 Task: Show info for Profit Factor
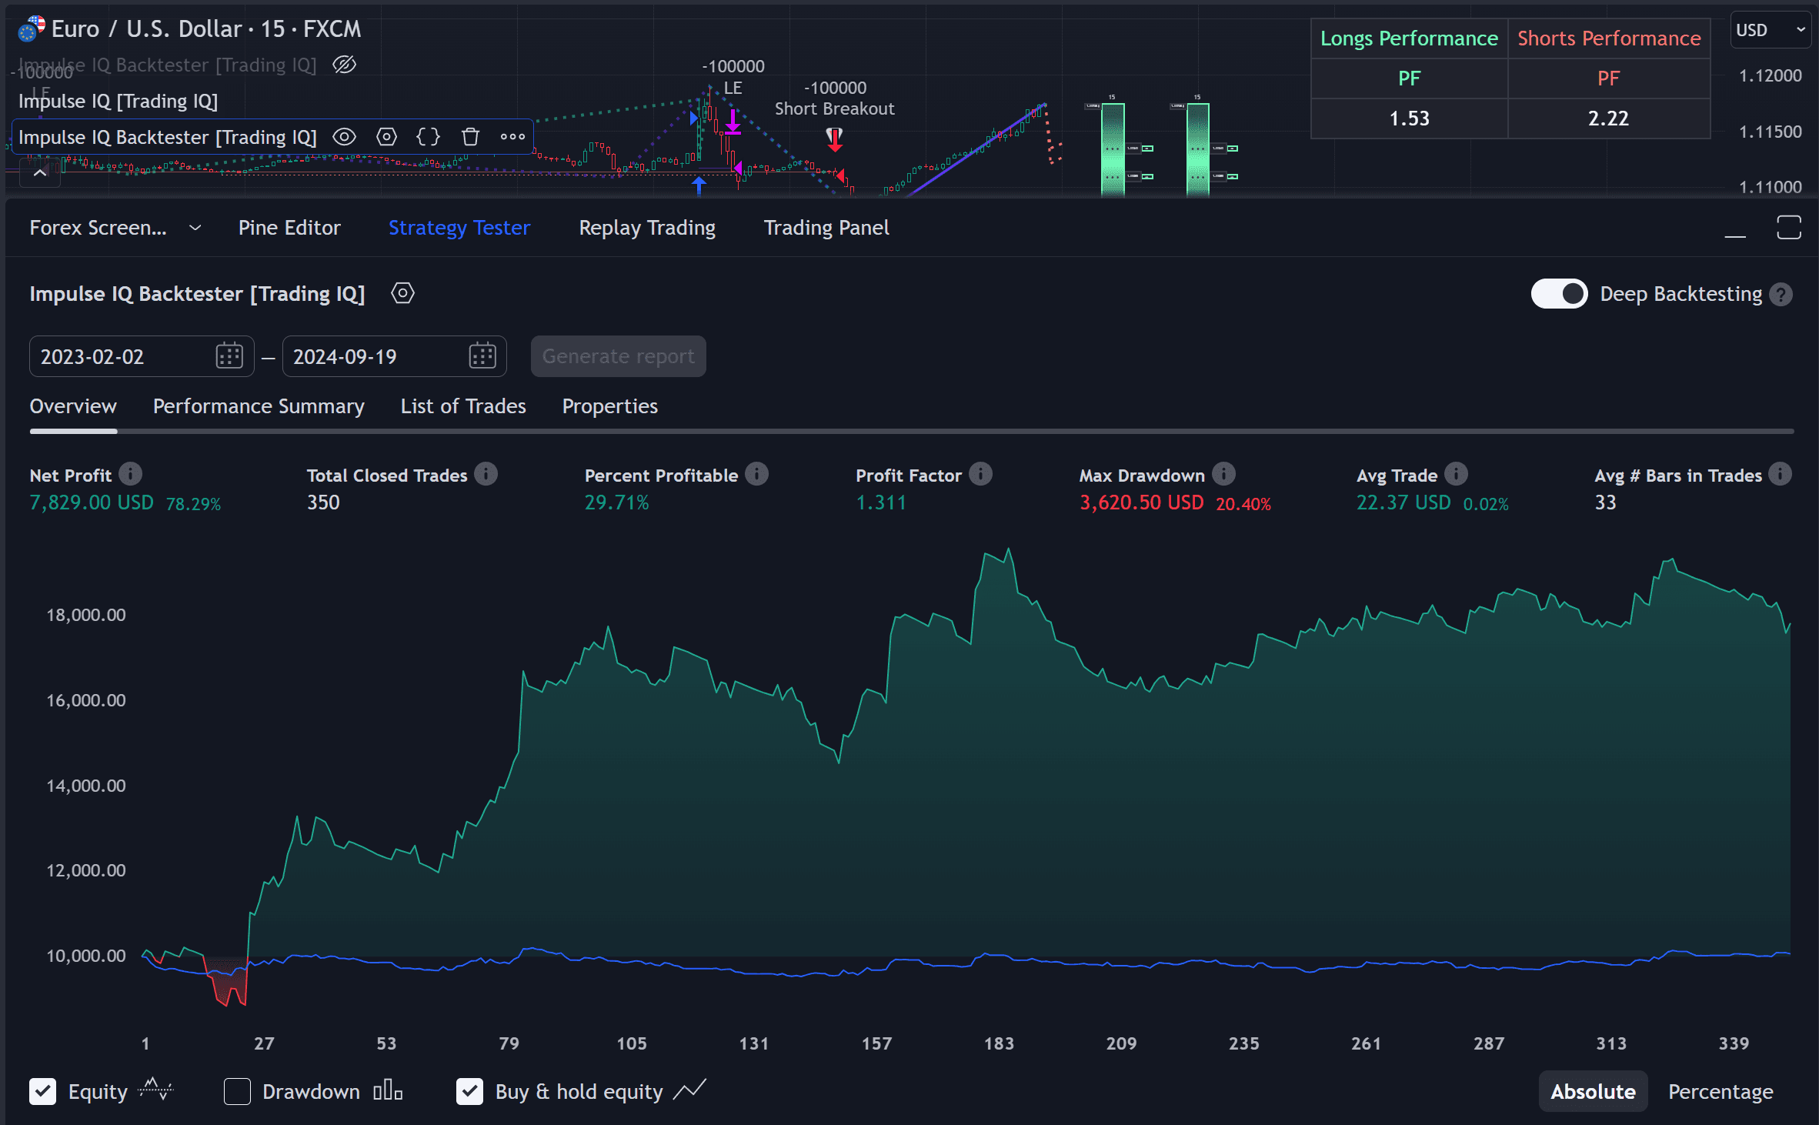980,474
